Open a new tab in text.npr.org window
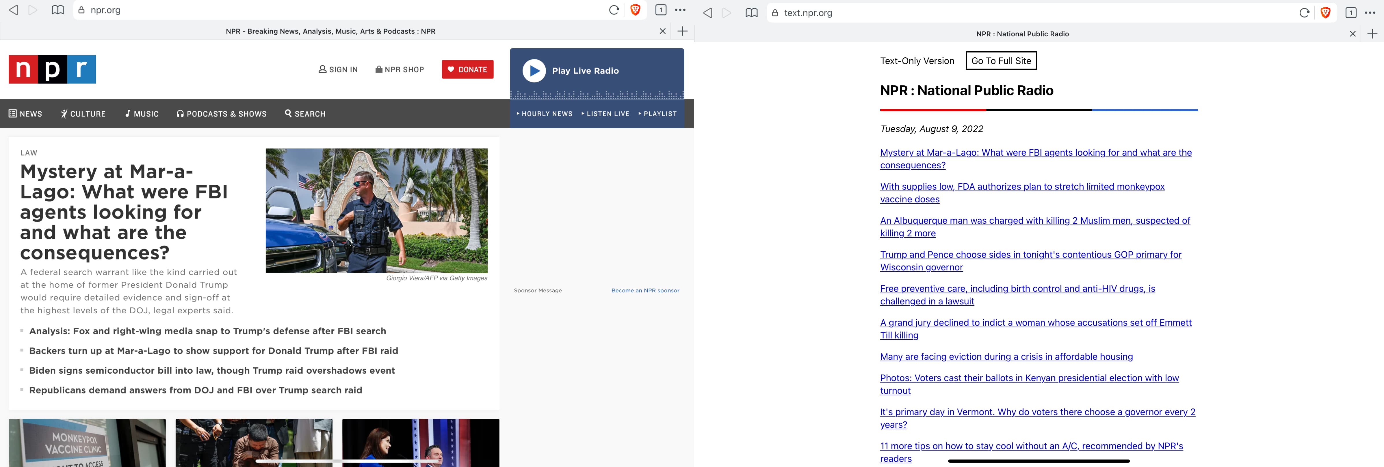Viewport: 1384px width, 467px height. coord(1372,34)
